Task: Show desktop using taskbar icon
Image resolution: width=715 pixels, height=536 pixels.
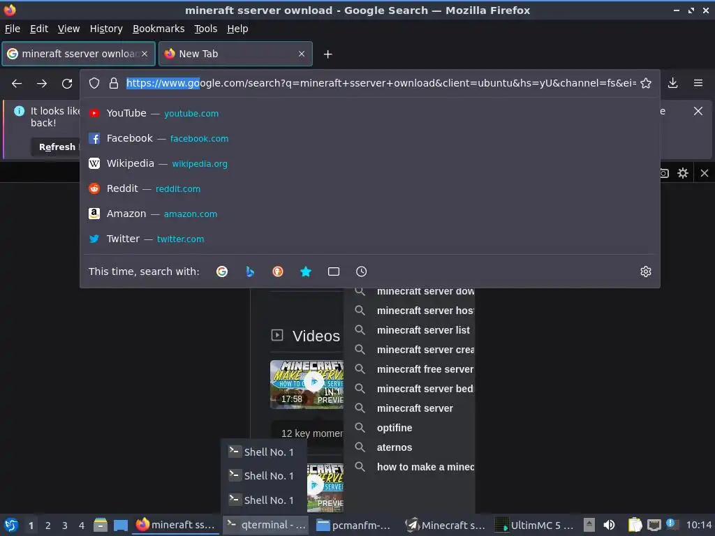Action: tap(120, 526)
